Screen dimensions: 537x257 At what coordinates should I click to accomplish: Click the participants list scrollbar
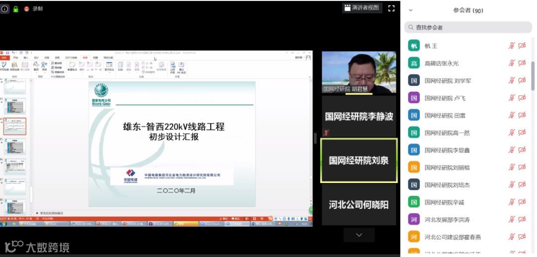533,76
